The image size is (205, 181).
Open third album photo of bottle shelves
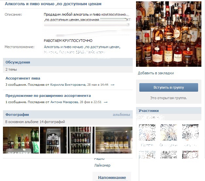(x=81, y=140)
